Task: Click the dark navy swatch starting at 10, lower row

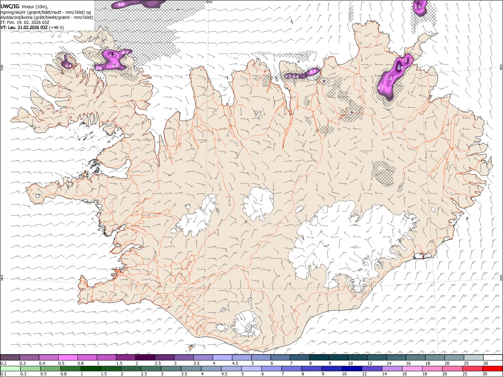Action: tap(351, 369)
